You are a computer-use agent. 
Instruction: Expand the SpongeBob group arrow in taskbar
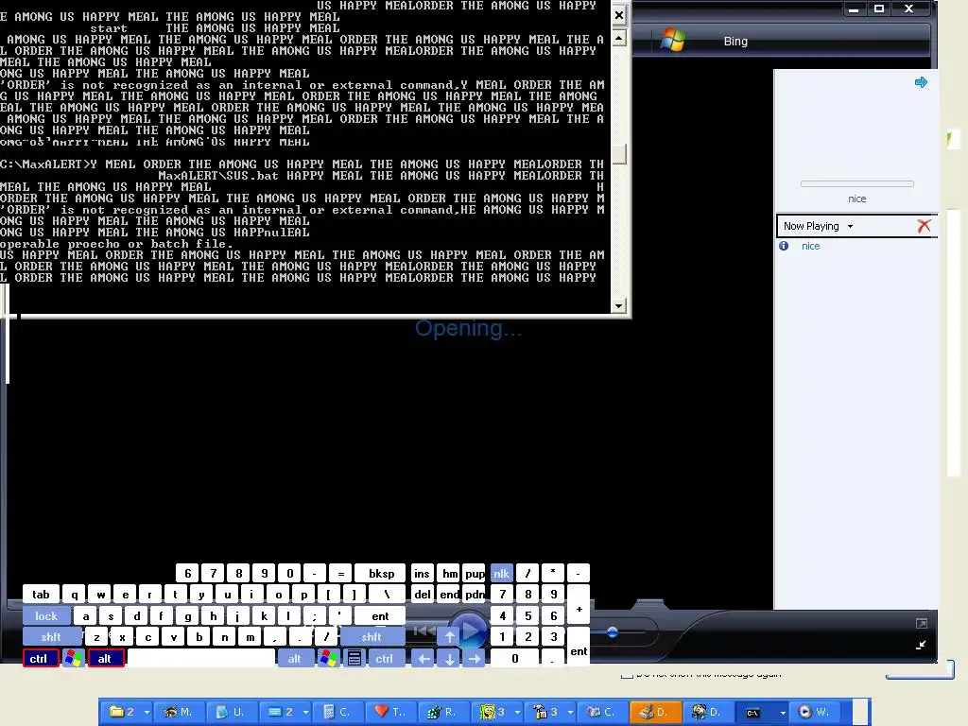pos(517,712)
